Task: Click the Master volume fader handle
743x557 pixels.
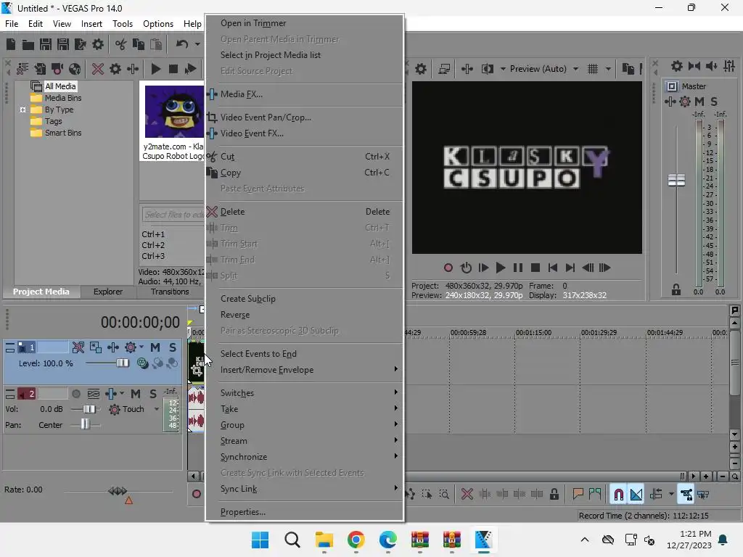Action: point(676,180)
